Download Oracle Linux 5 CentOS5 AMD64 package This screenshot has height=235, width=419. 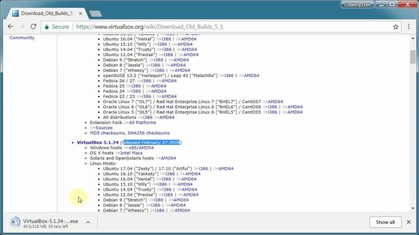click(295, 112)
